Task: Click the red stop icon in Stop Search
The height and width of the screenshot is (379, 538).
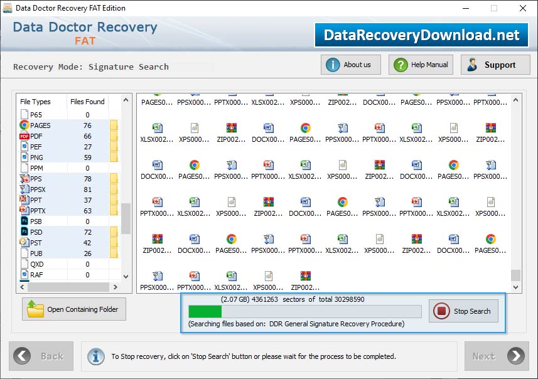Action: pyautogui.click(x=441, y=311)
